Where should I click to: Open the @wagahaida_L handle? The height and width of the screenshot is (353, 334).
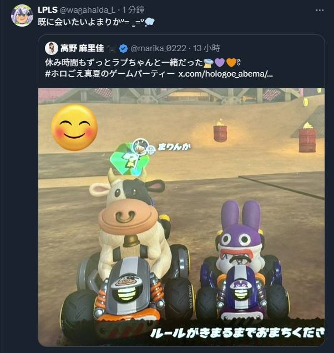click(x=87, y=10)
